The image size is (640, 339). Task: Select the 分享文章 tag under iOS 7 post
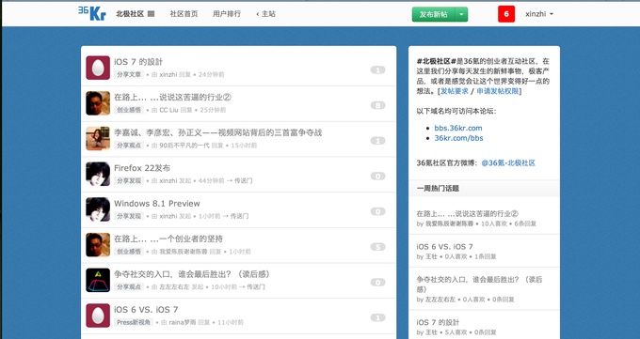pyautogui.click(x=129, y=74)
